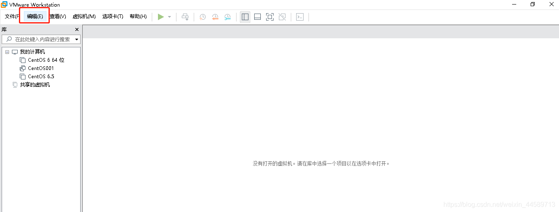Open the 查看(V) menu
Image resolution: width=559 pixels, height=212 pixels.
coord(58,16)
